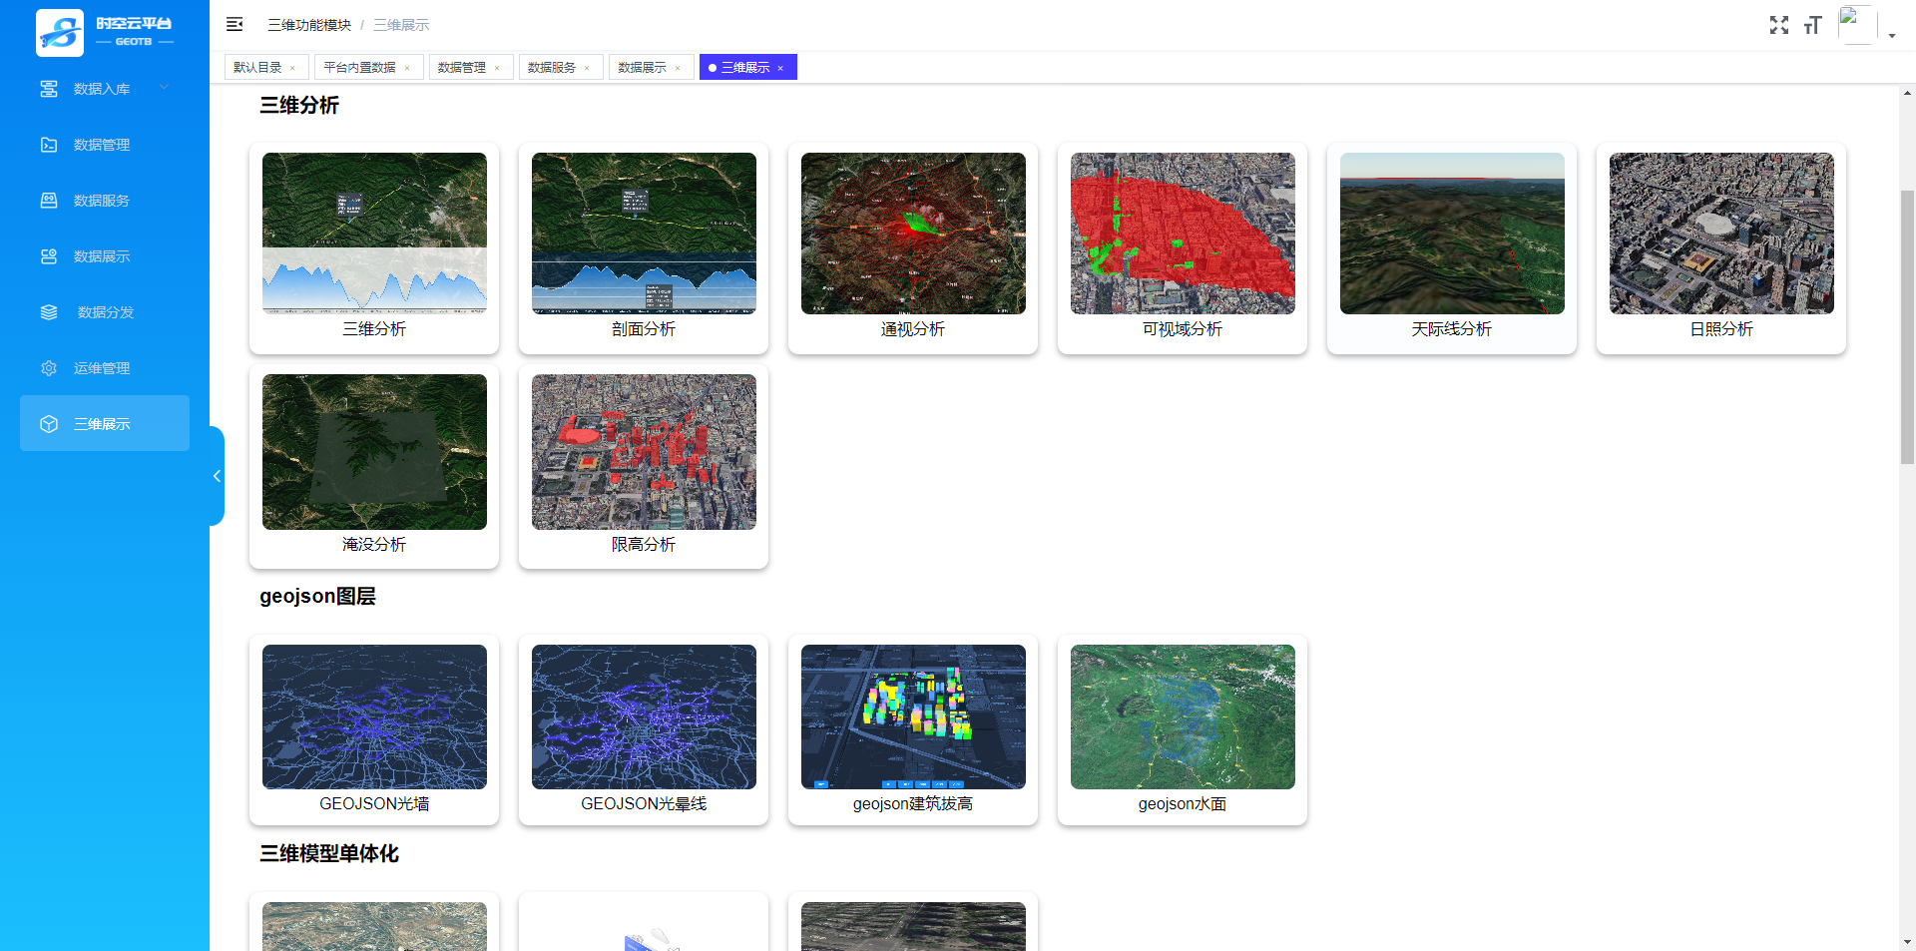This screenshot has height=951, width=1916.
Task: Go to 数据展示 in the sidebar
Action: pos(104,256)
